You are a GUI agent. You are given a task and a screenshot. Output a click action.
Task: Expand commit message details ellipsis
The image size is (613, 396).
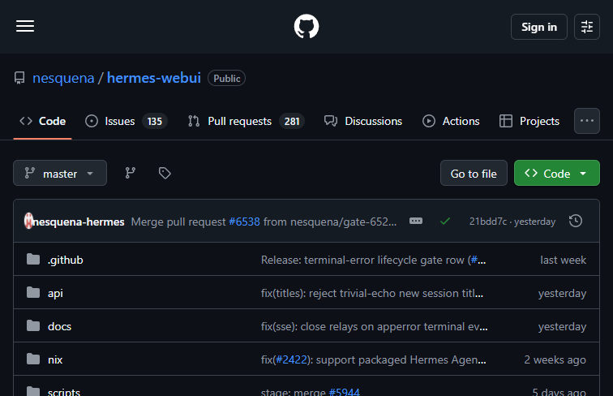tap(416, 221)
